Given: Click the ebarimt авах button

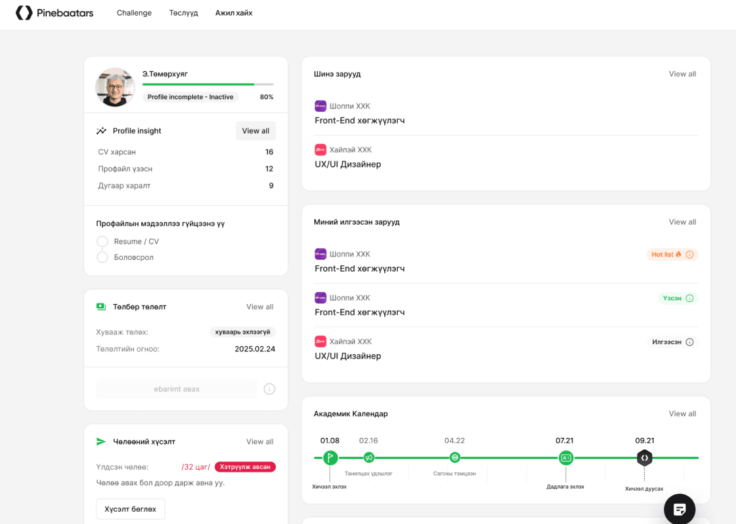Looking at the screenshot, I should (177, 389).
